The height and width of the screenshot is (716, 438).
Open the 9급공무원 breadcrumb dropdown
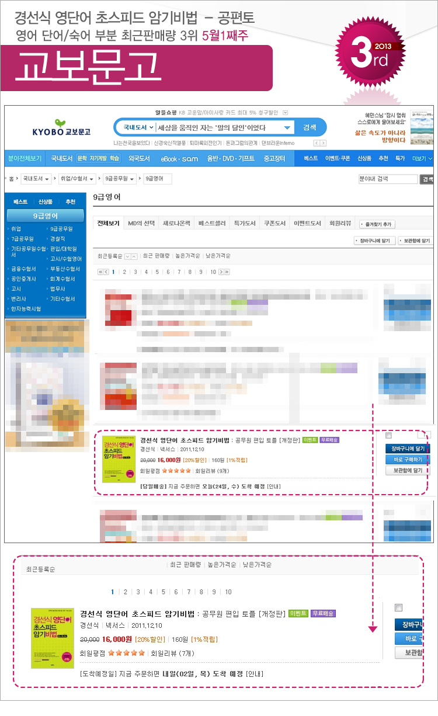click(120, 179)
